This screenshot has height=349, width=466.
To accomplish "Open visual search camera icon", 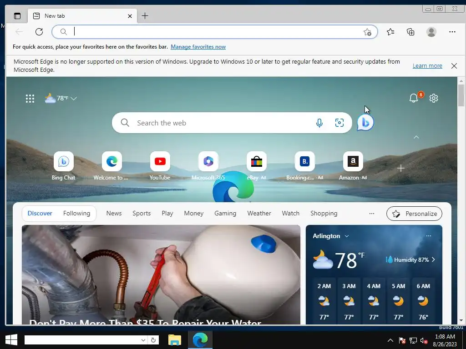I will 339,123.
